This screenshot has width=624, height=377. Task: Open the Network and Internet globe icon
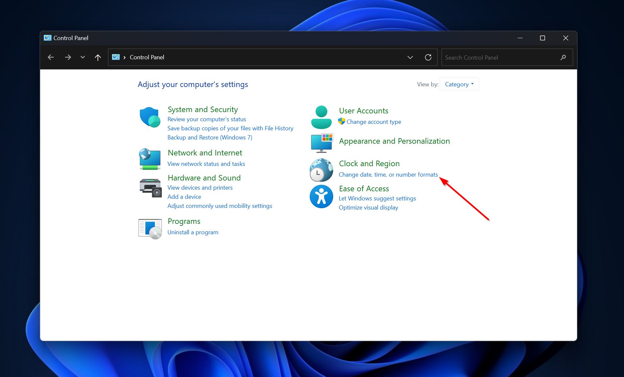[x=150, y=159]
